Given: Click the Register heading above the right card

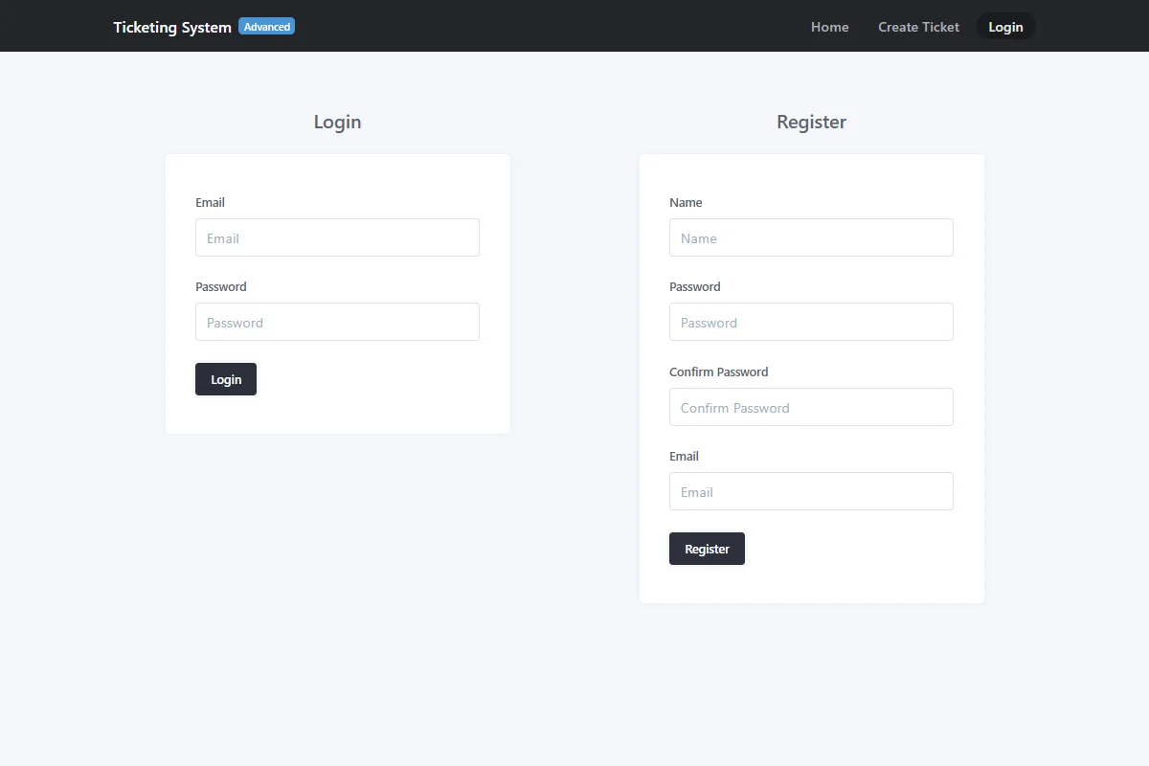Looking at the screenshot, I should point(811,122).
